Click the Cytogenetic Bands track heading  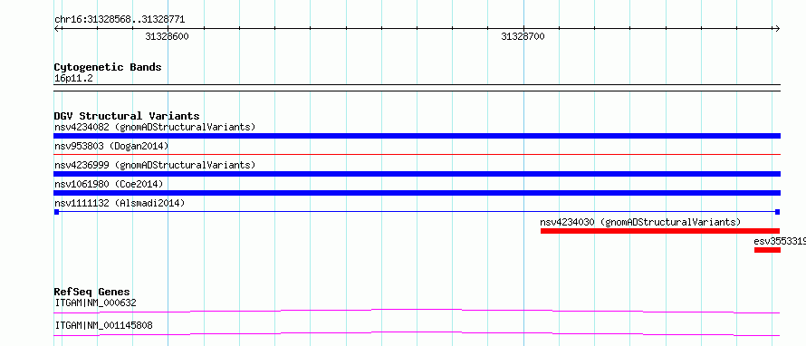[108, 67]
